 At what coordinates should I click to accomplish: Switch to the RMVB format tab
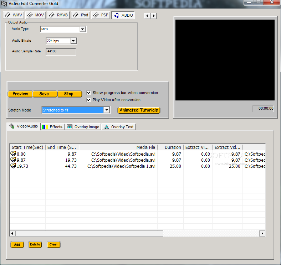tap(58, 15)
